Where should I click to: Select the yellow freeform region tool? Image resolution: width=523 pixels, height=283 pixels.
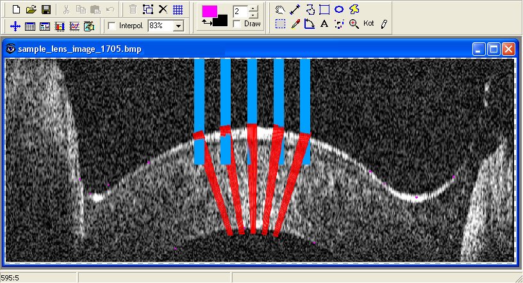pyautogui.click(x=354, y=10)
